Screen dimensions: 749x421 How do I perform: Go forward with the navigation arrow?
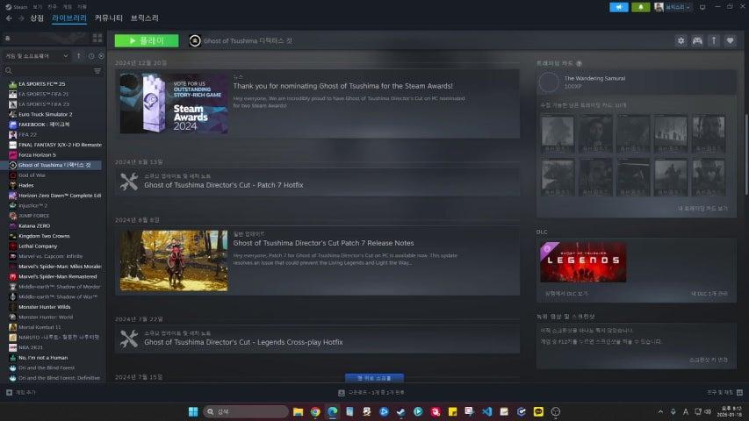coord(21,18)
